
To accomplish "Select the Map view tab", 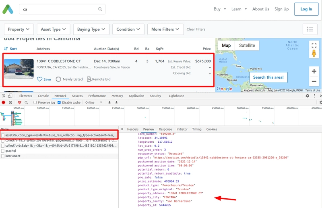I will tap(226, 46).
